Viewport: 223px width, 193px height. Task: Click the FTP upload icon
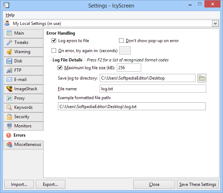tap(9, 70)
